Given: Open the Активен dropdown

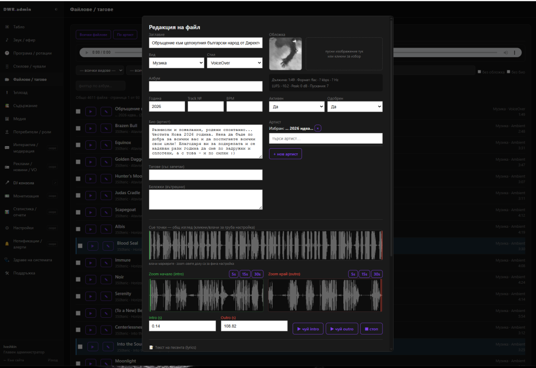Looking at the screenshot, I should point(297,107).
